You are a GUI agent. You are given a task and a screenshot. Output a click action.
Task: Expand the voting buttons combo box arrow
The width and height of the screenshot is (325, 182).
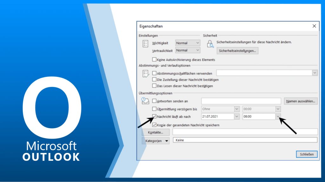tap(315, 73)
